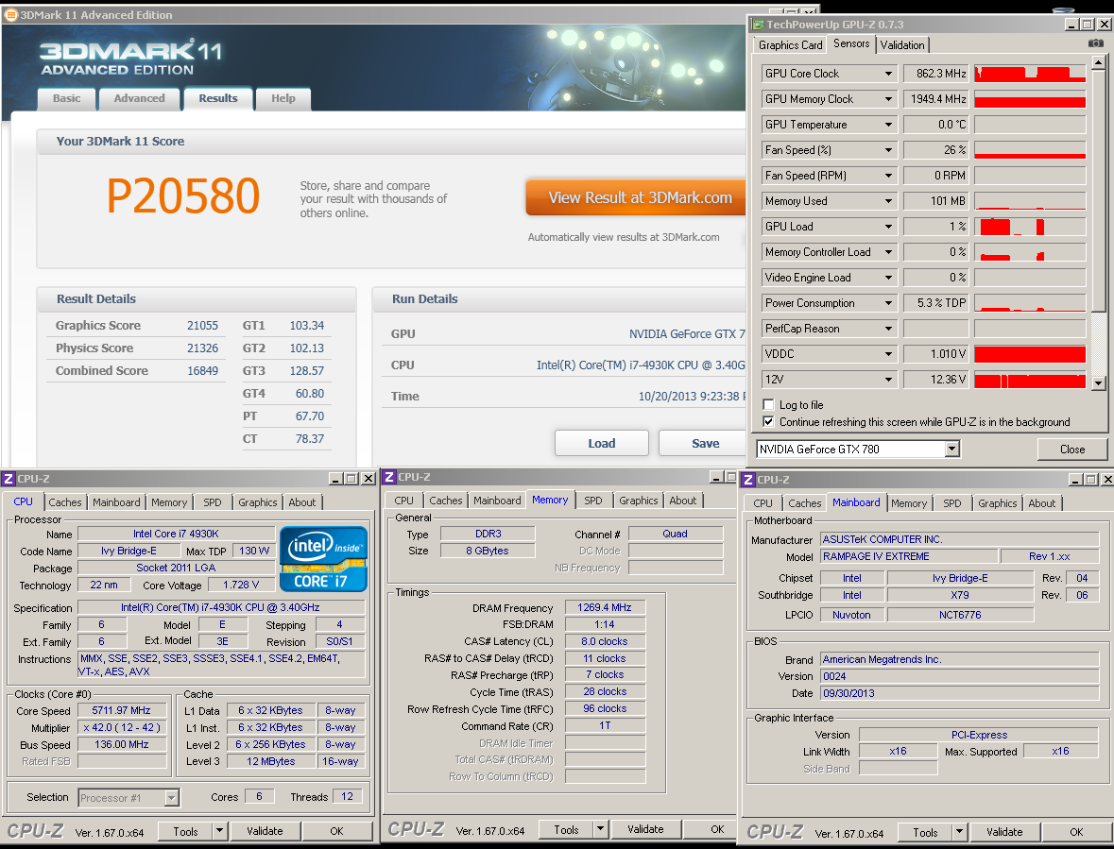Select the SPD tab in CPU-Z Memory window
The image size is (1114, 849).
[x=592, y=501]
